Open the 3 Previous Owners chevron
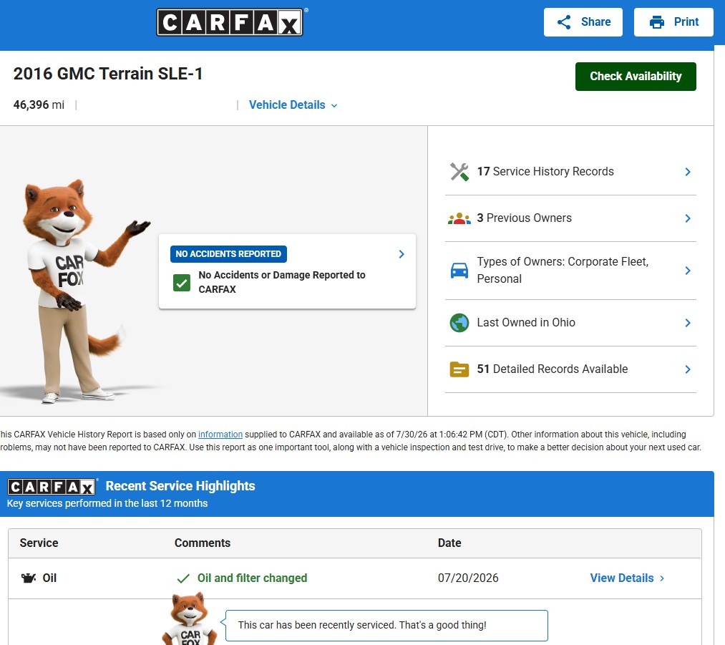Screen dimensions: 725x645 pyautogui.click(x=688, y=218)
